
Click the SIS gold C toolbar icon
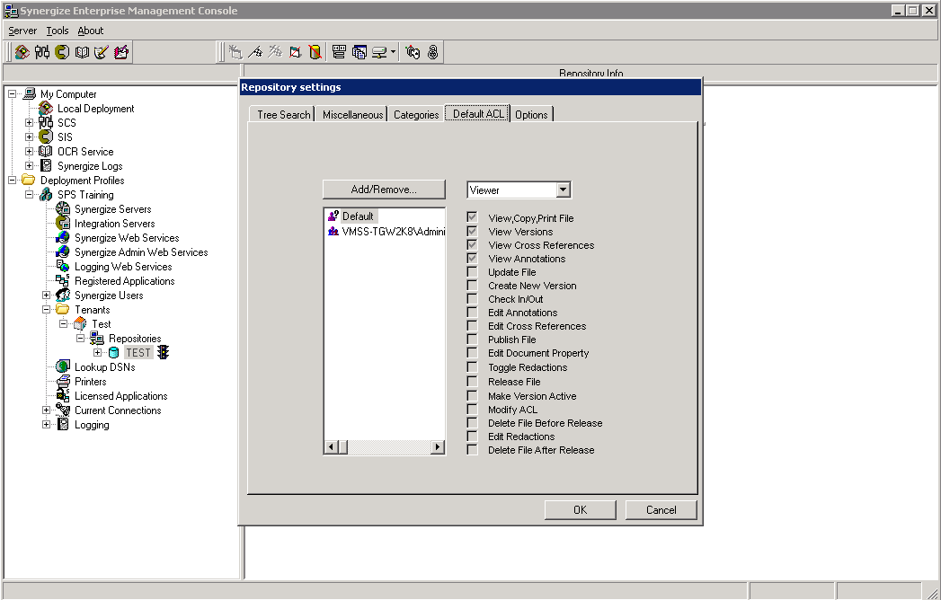click(62, 52)
